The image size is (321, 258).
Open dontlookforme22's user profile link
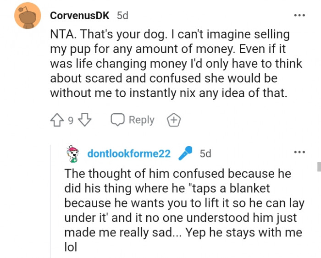point(129,154)
